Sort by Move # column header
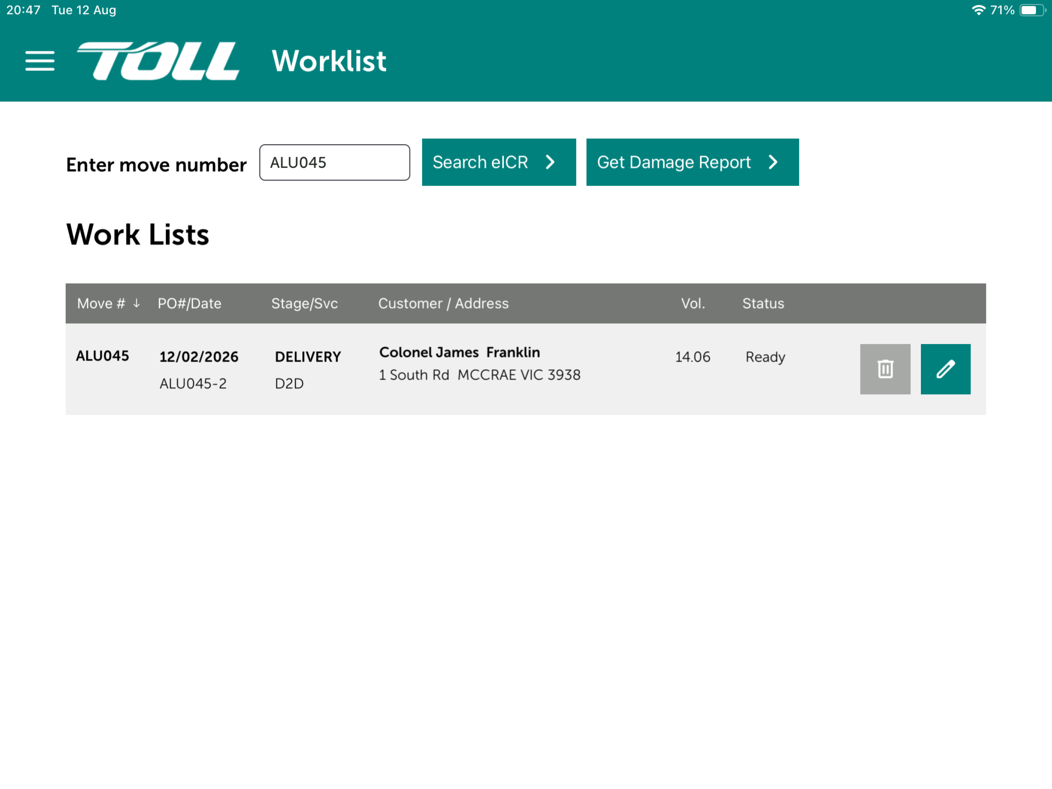 (109, 304)
